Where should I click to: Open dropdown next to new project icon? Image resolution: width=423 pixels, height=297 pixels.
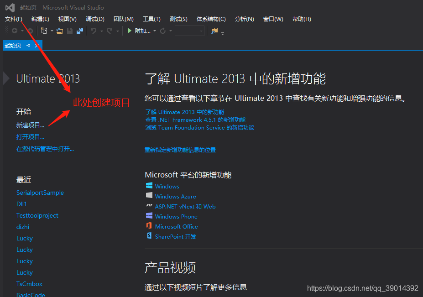click(52, 31)
